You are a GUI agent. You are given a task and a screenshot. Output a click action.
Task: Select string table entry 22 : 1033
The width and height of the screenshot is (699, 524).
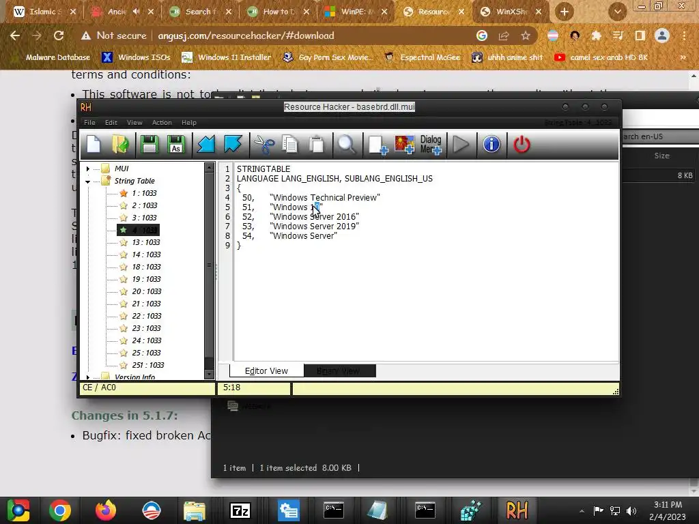tap(147, 316)
